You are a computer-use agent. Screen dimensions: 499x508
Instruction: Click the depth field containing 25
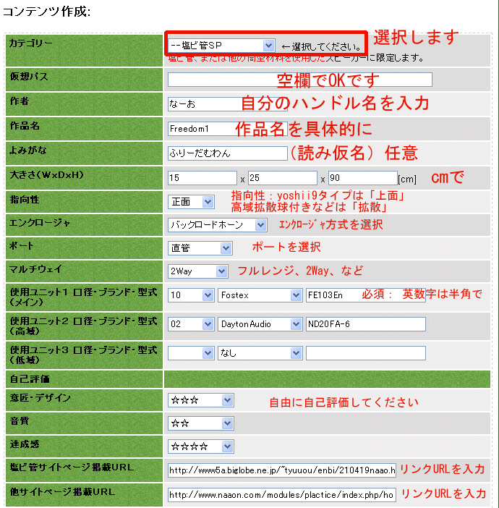click(x=282, y=177)
